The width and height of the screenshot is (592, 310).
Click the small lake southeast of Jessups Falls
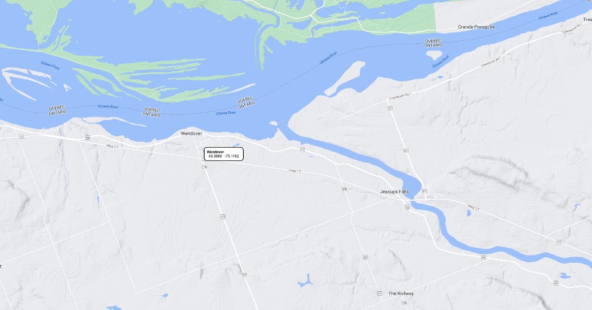[467, 213]
